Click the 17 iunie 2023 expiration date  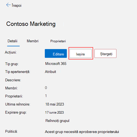tap(54, 113)
